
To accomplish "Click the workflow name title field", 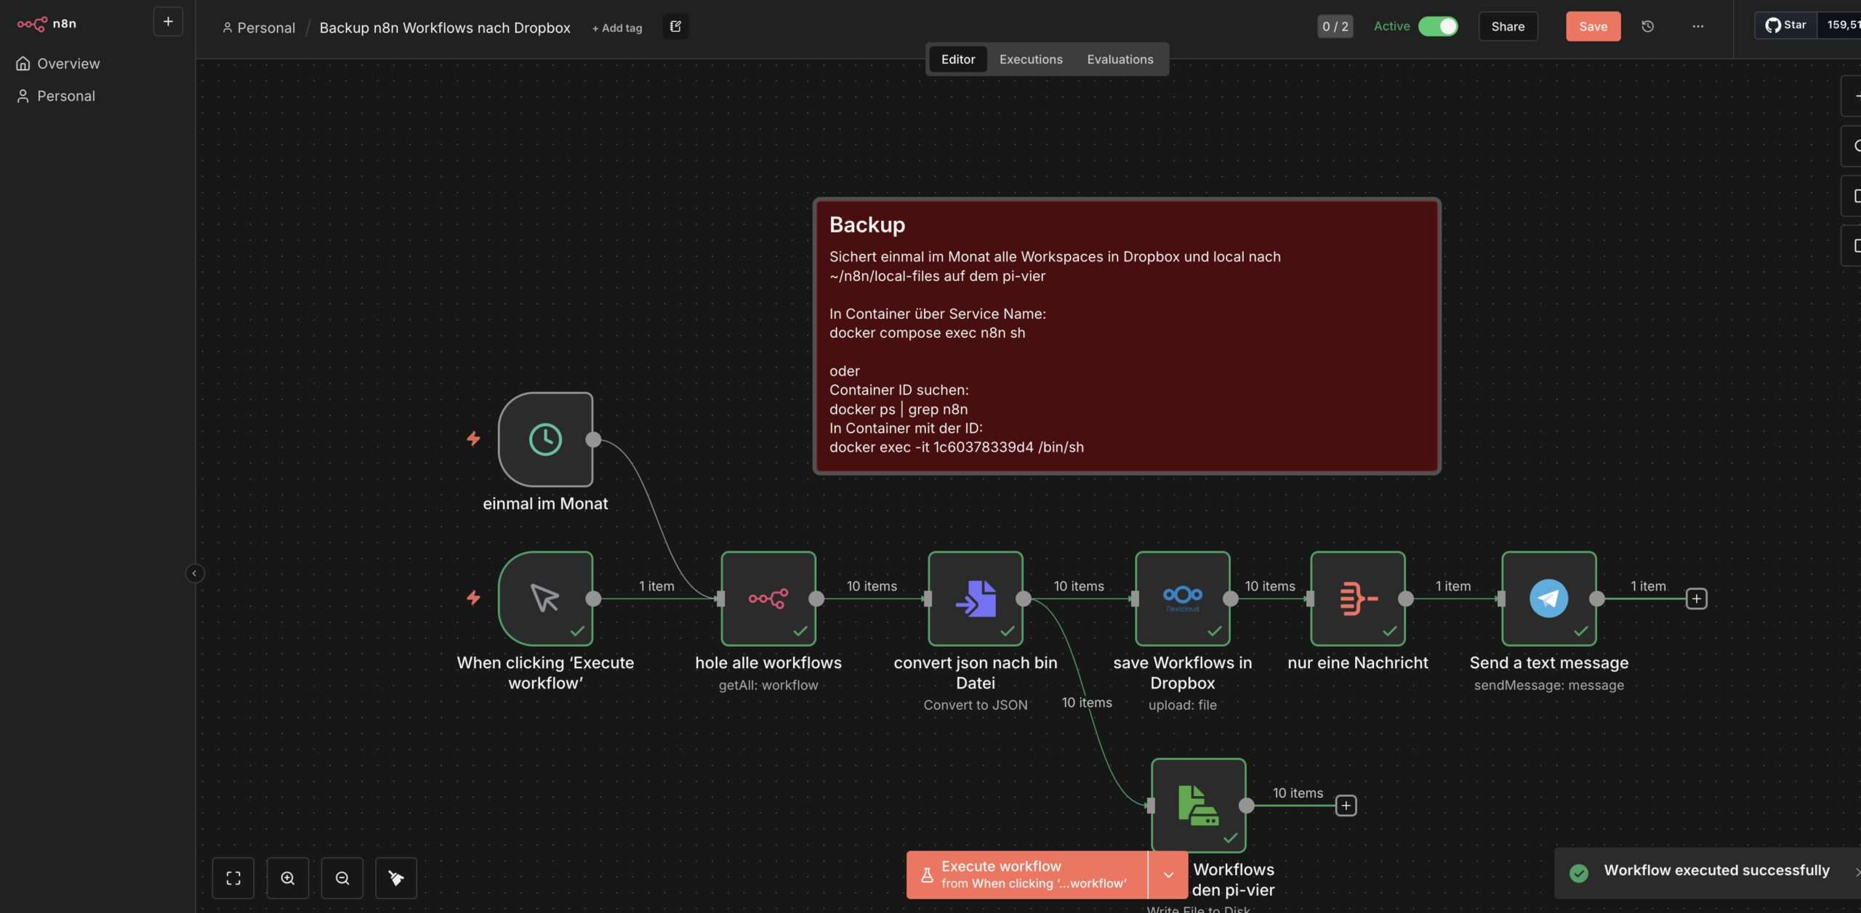I will [x=445, y=28].
